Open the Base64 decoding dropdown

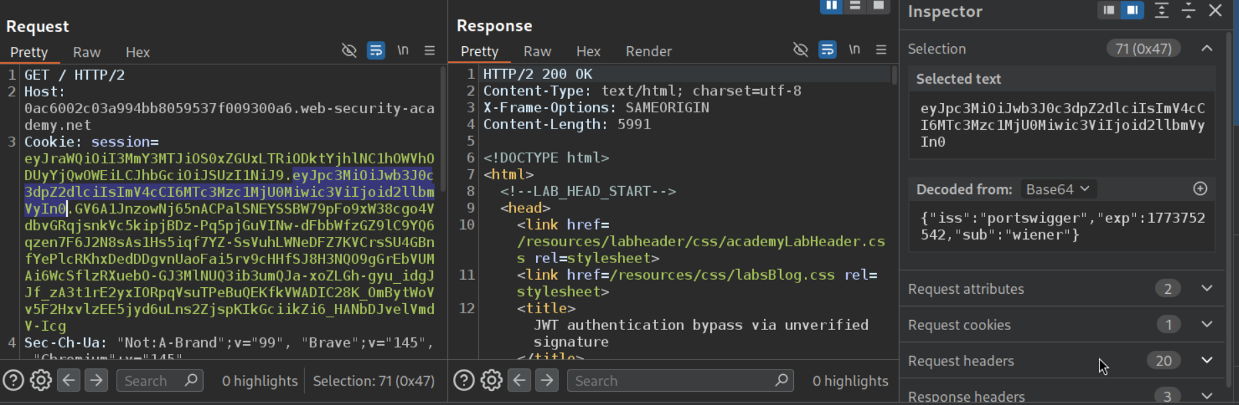point(1057,189)
